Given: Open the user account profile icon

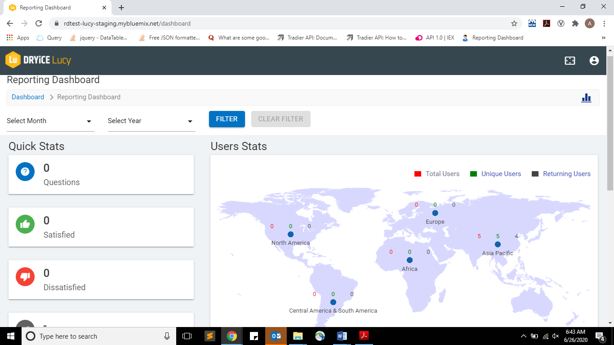Looking at the screenshot, I should pos(594,61).
